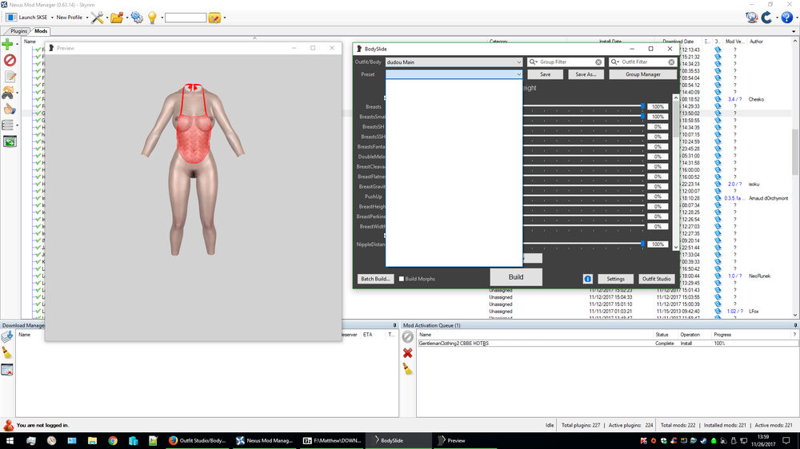800x449 pixels.
Task: Open the folder shortcuts icon in toolbar
Action: click(x=117, y=18)
